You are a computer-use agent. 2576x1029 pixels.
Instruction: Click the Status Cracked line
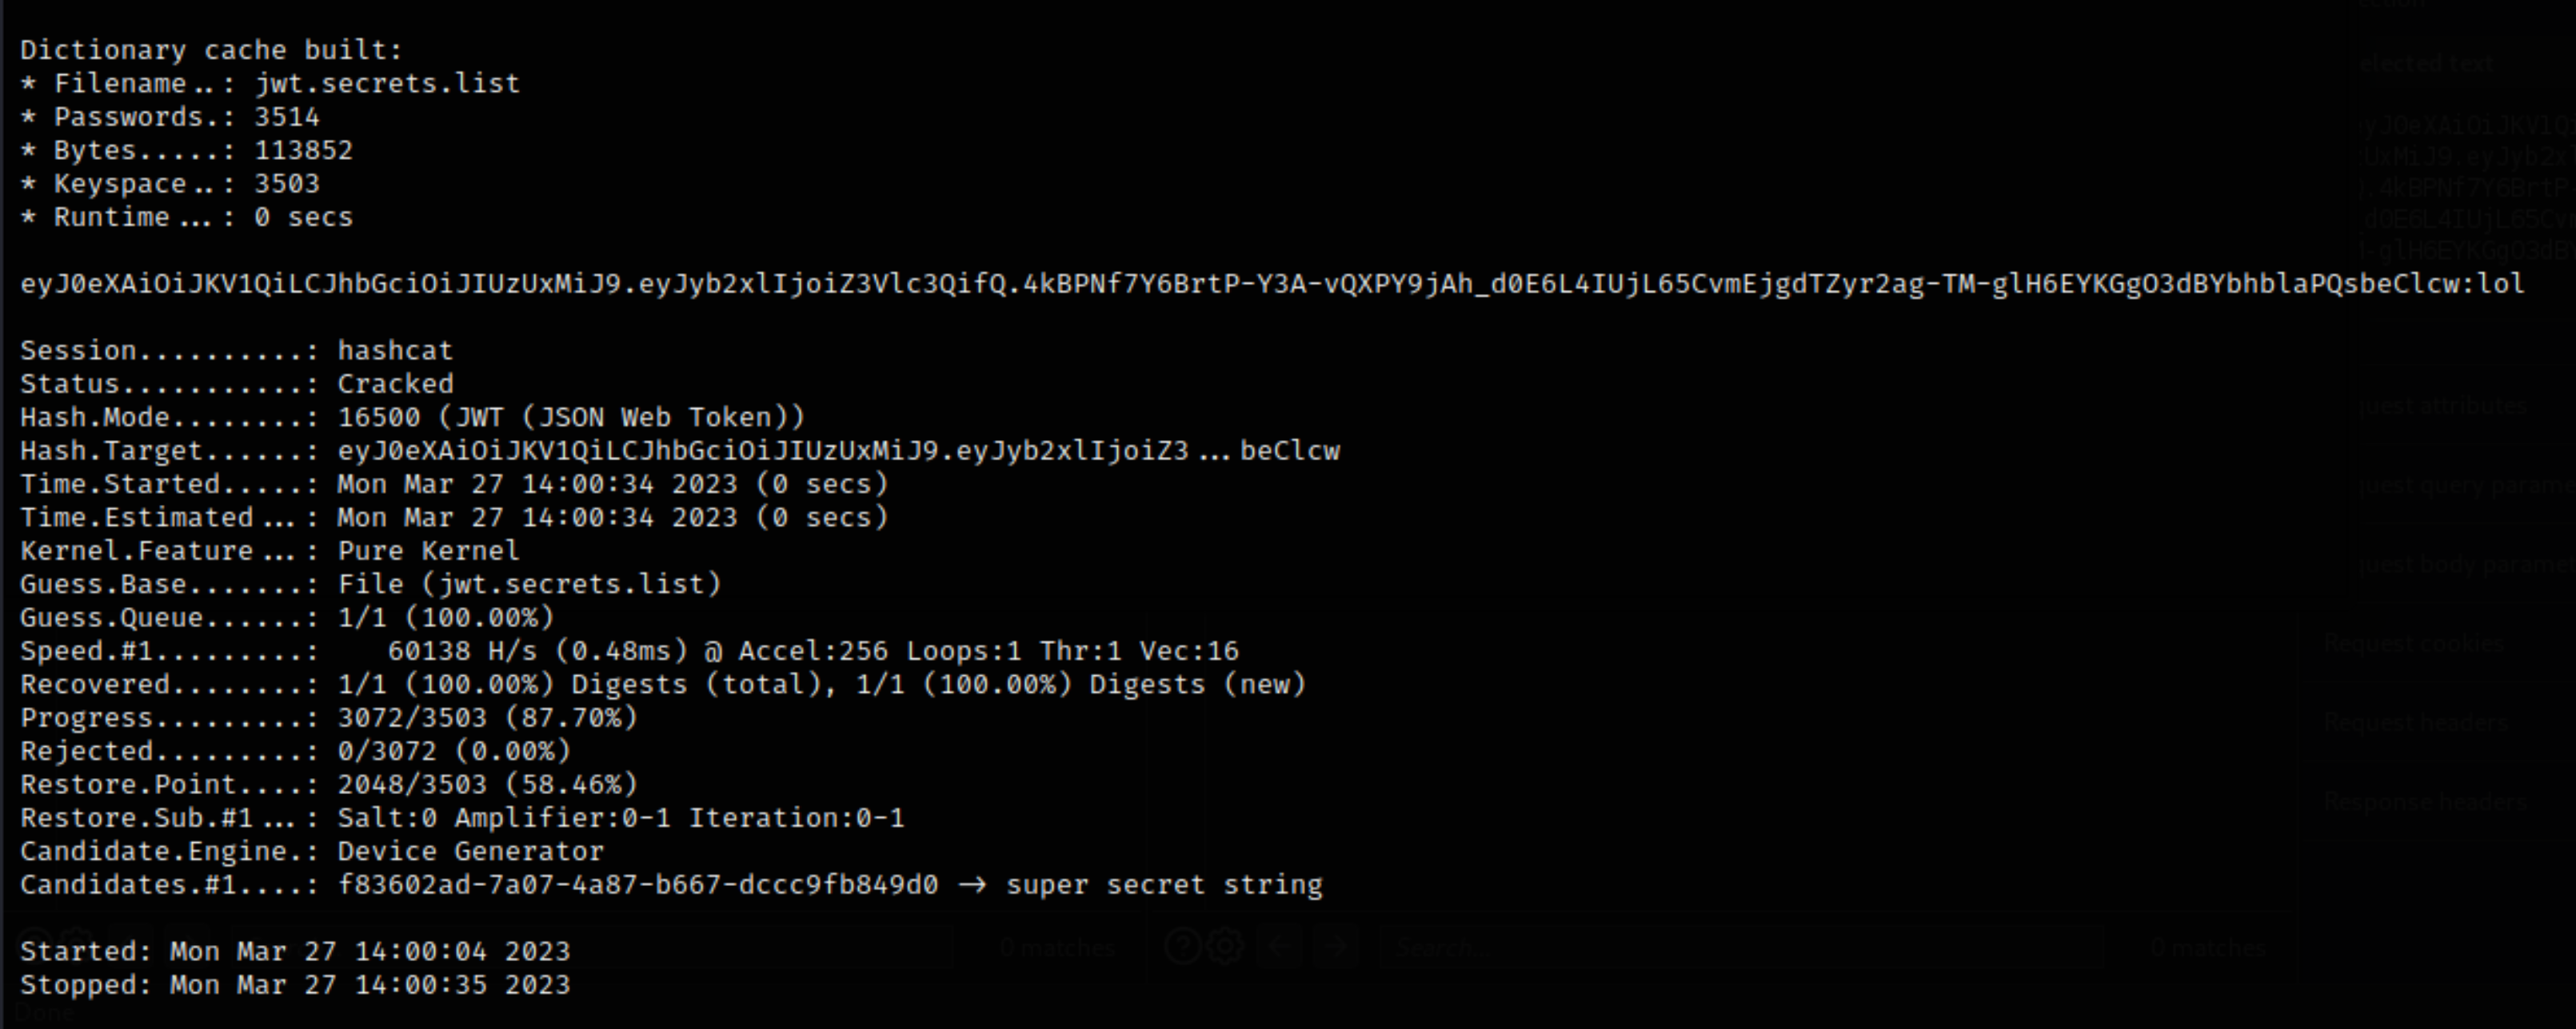click(x=237, y=383)
